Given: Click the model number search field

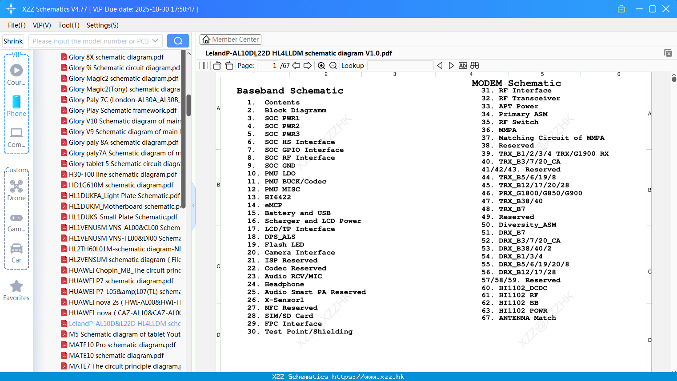Looking at the screenshot, I should [91, 41].
